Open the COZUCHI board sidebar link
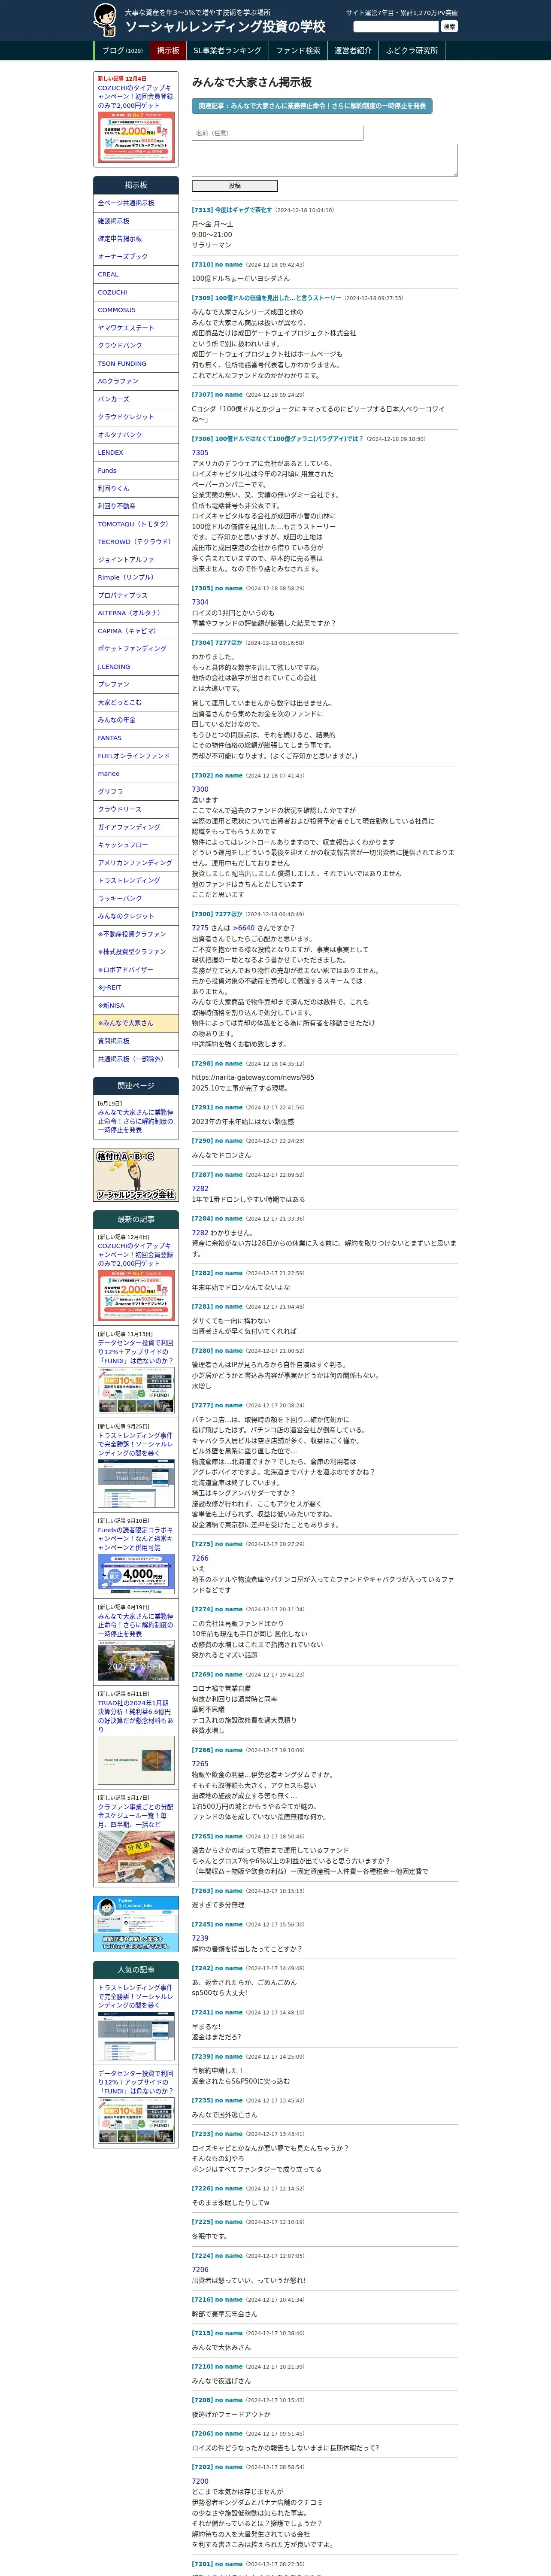Image resolution: width=551 pixels, height=2576 pixels. click(x=136, y=292)
